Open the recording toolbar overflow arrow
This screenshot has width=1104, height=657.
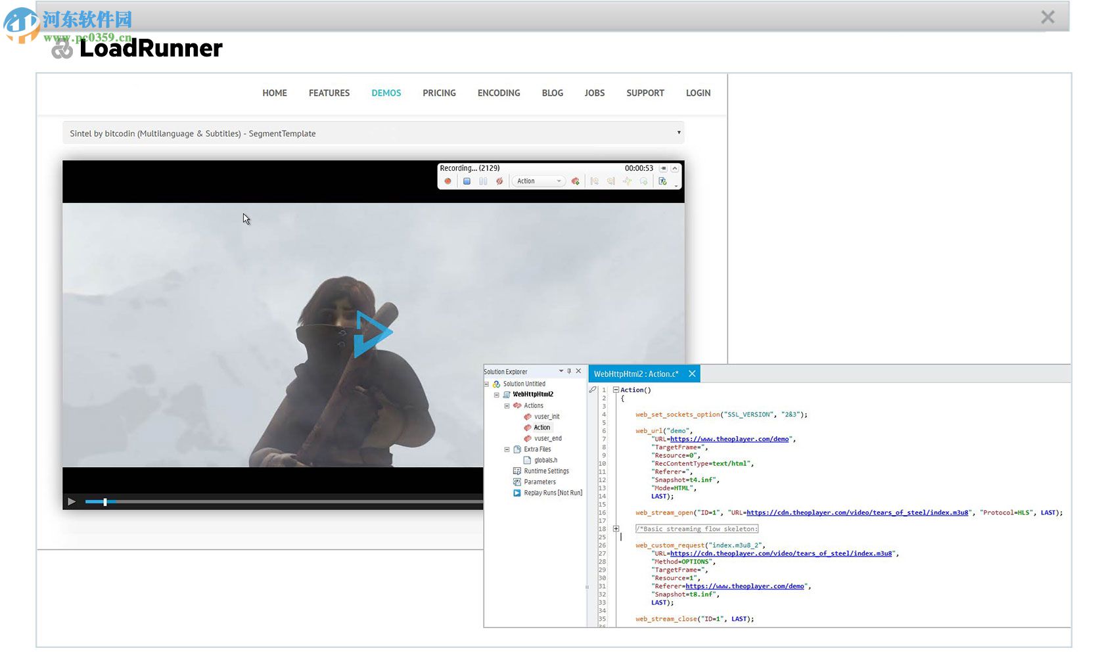click(676, 186)
